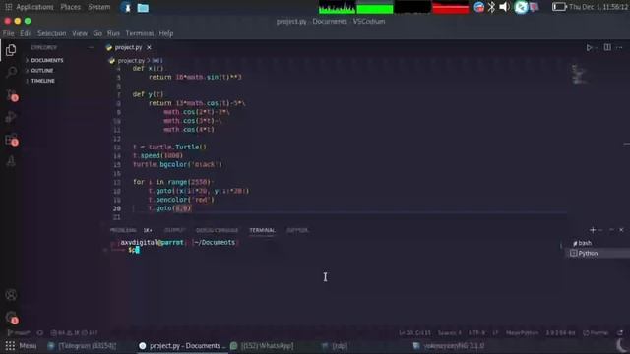This screenshot has height=354, width=630.
Task: Open the Run menu
Action: pos(113,33)
